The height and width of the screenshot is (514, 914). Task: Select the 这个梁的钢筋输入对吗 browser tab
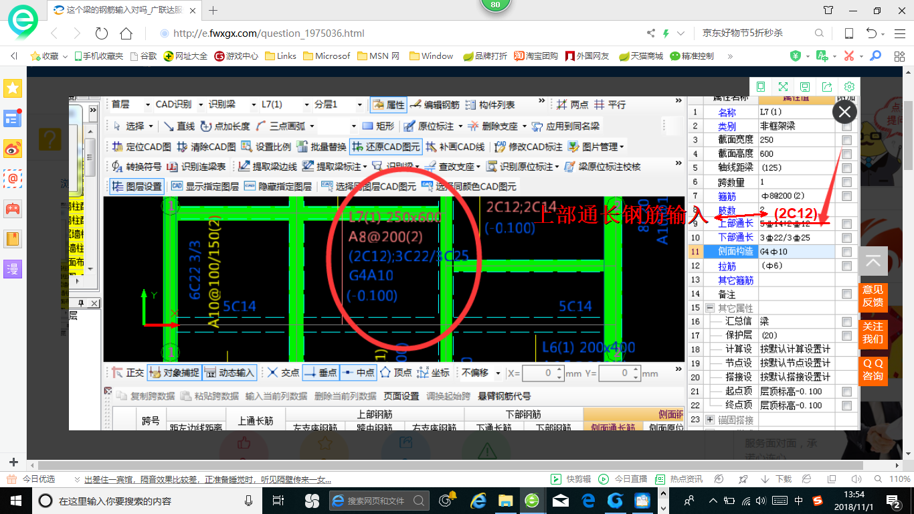(x=124, y=10)
